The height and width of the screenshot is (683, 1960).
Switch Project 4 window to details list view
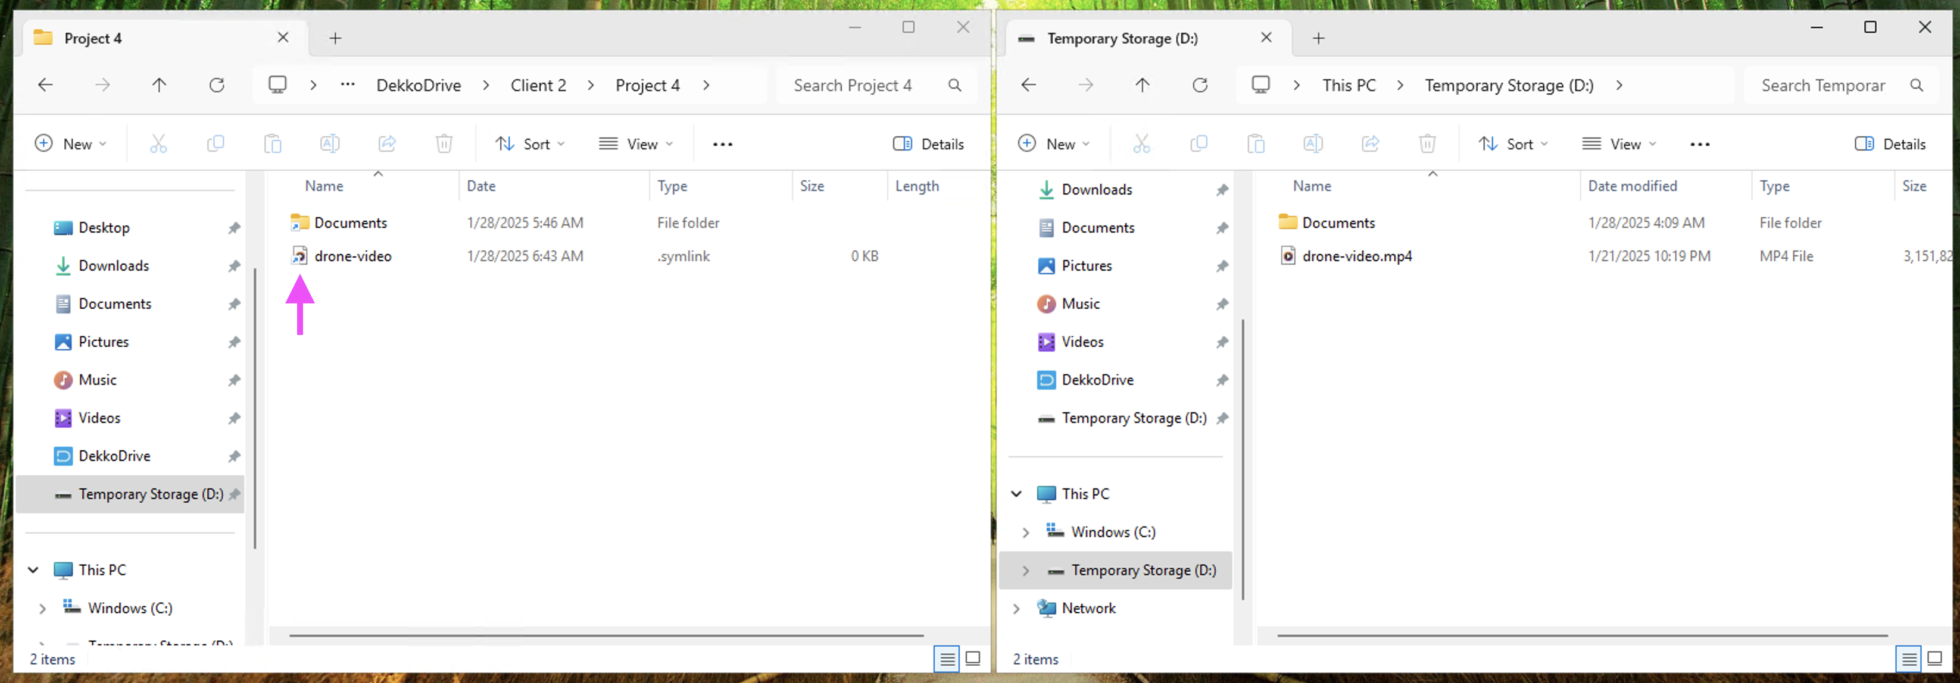tap(947, 659)
